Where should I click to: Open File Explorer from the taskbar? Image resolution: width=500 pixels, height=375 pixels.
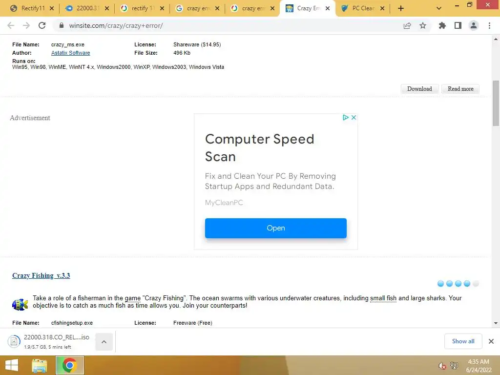(40, 365)
